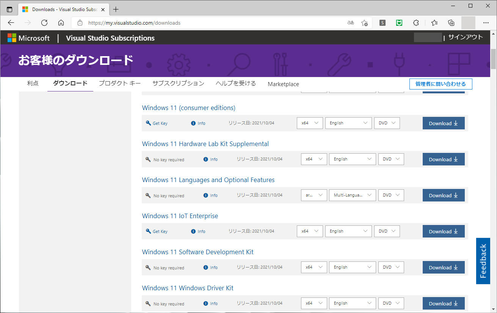Image resolution: width=497 pixels, height=313 pixels.
Task: Reload the page with the refresh icon
Action: point(44,23)
